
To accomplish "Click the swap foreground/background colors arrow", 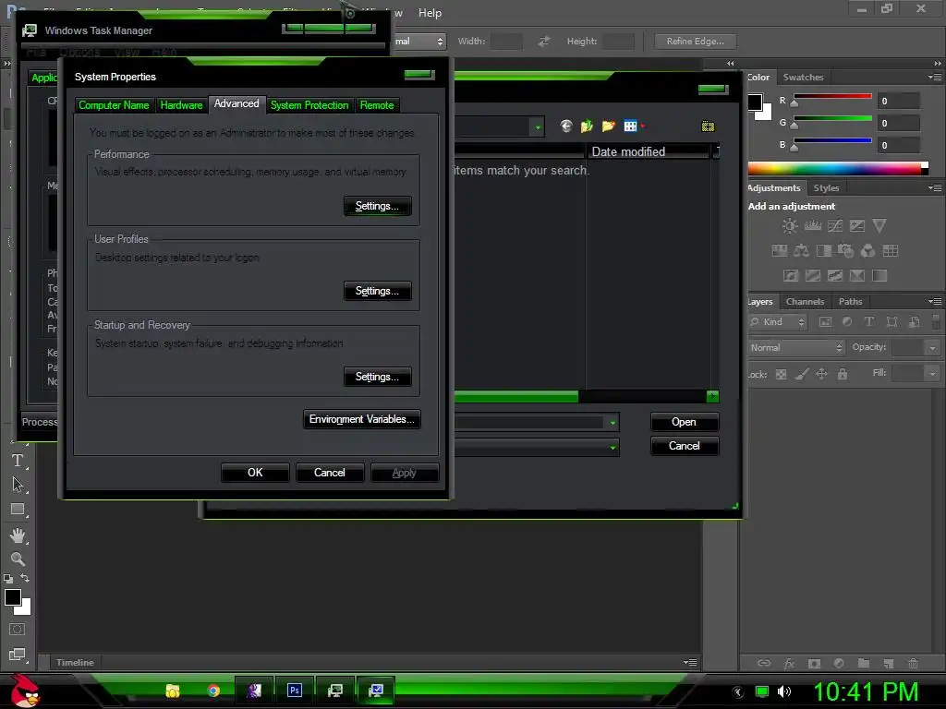I will coord(25,578).
